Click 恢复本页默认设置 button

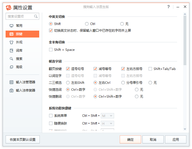[23, 139]
